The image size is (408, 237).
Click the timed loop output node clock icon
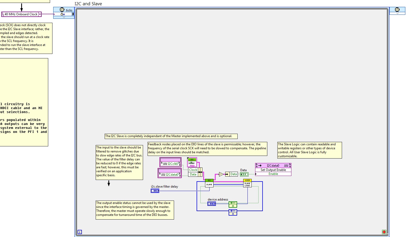397,10
